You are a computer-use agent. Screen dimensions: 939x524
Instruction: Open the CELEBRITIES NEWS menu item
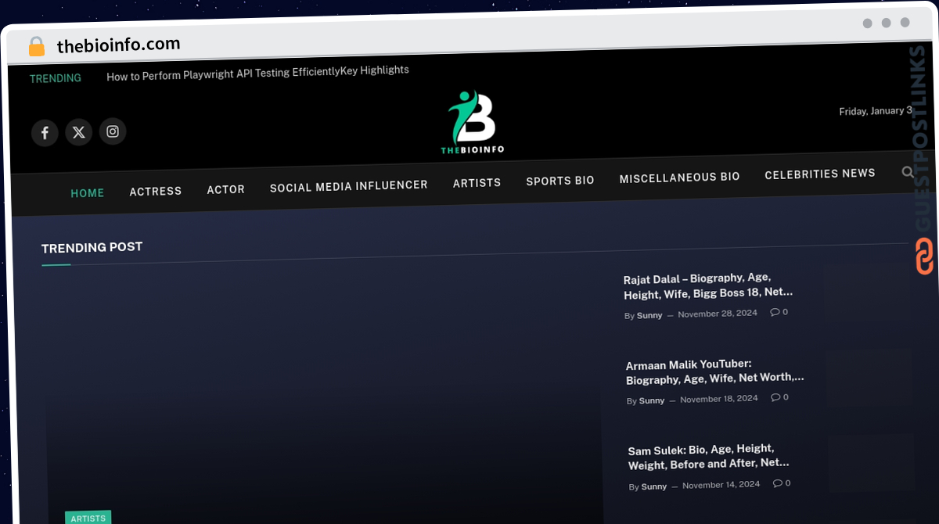pos(820,174)
